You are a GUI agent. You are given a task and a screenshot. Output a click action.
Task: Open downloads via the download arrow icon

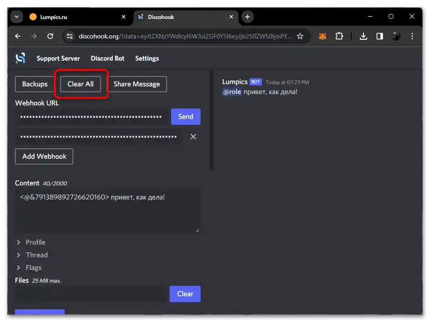363,36
